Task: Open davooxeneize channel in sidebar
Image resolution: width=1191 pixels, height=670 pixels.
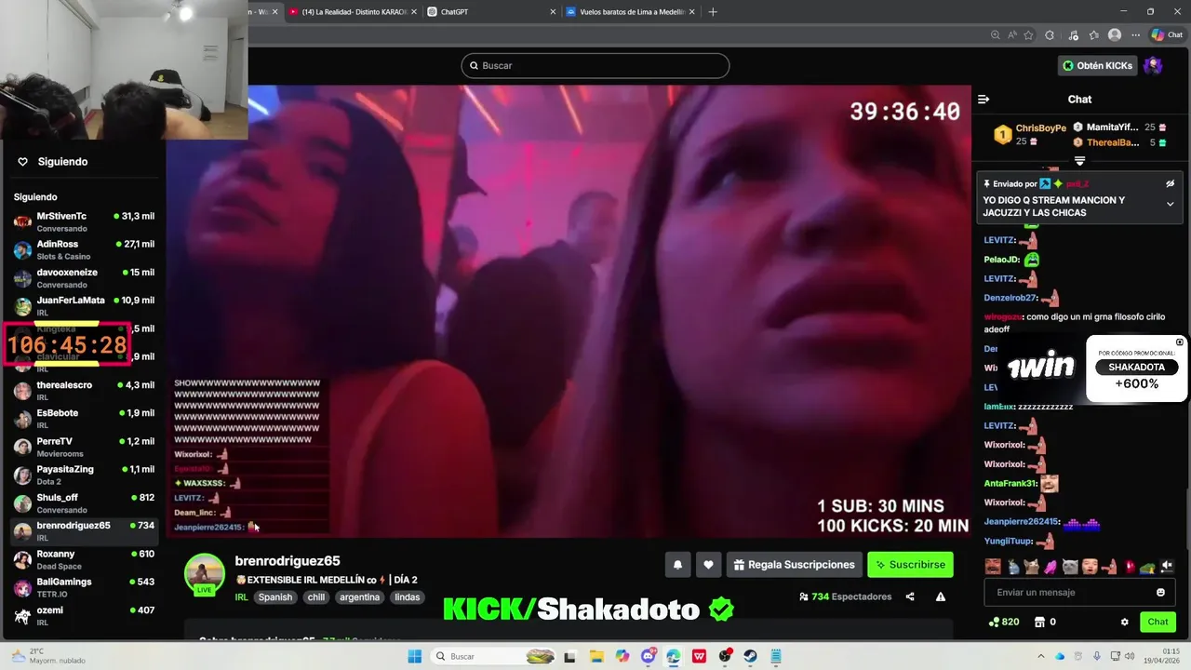Action: [84, 278]
